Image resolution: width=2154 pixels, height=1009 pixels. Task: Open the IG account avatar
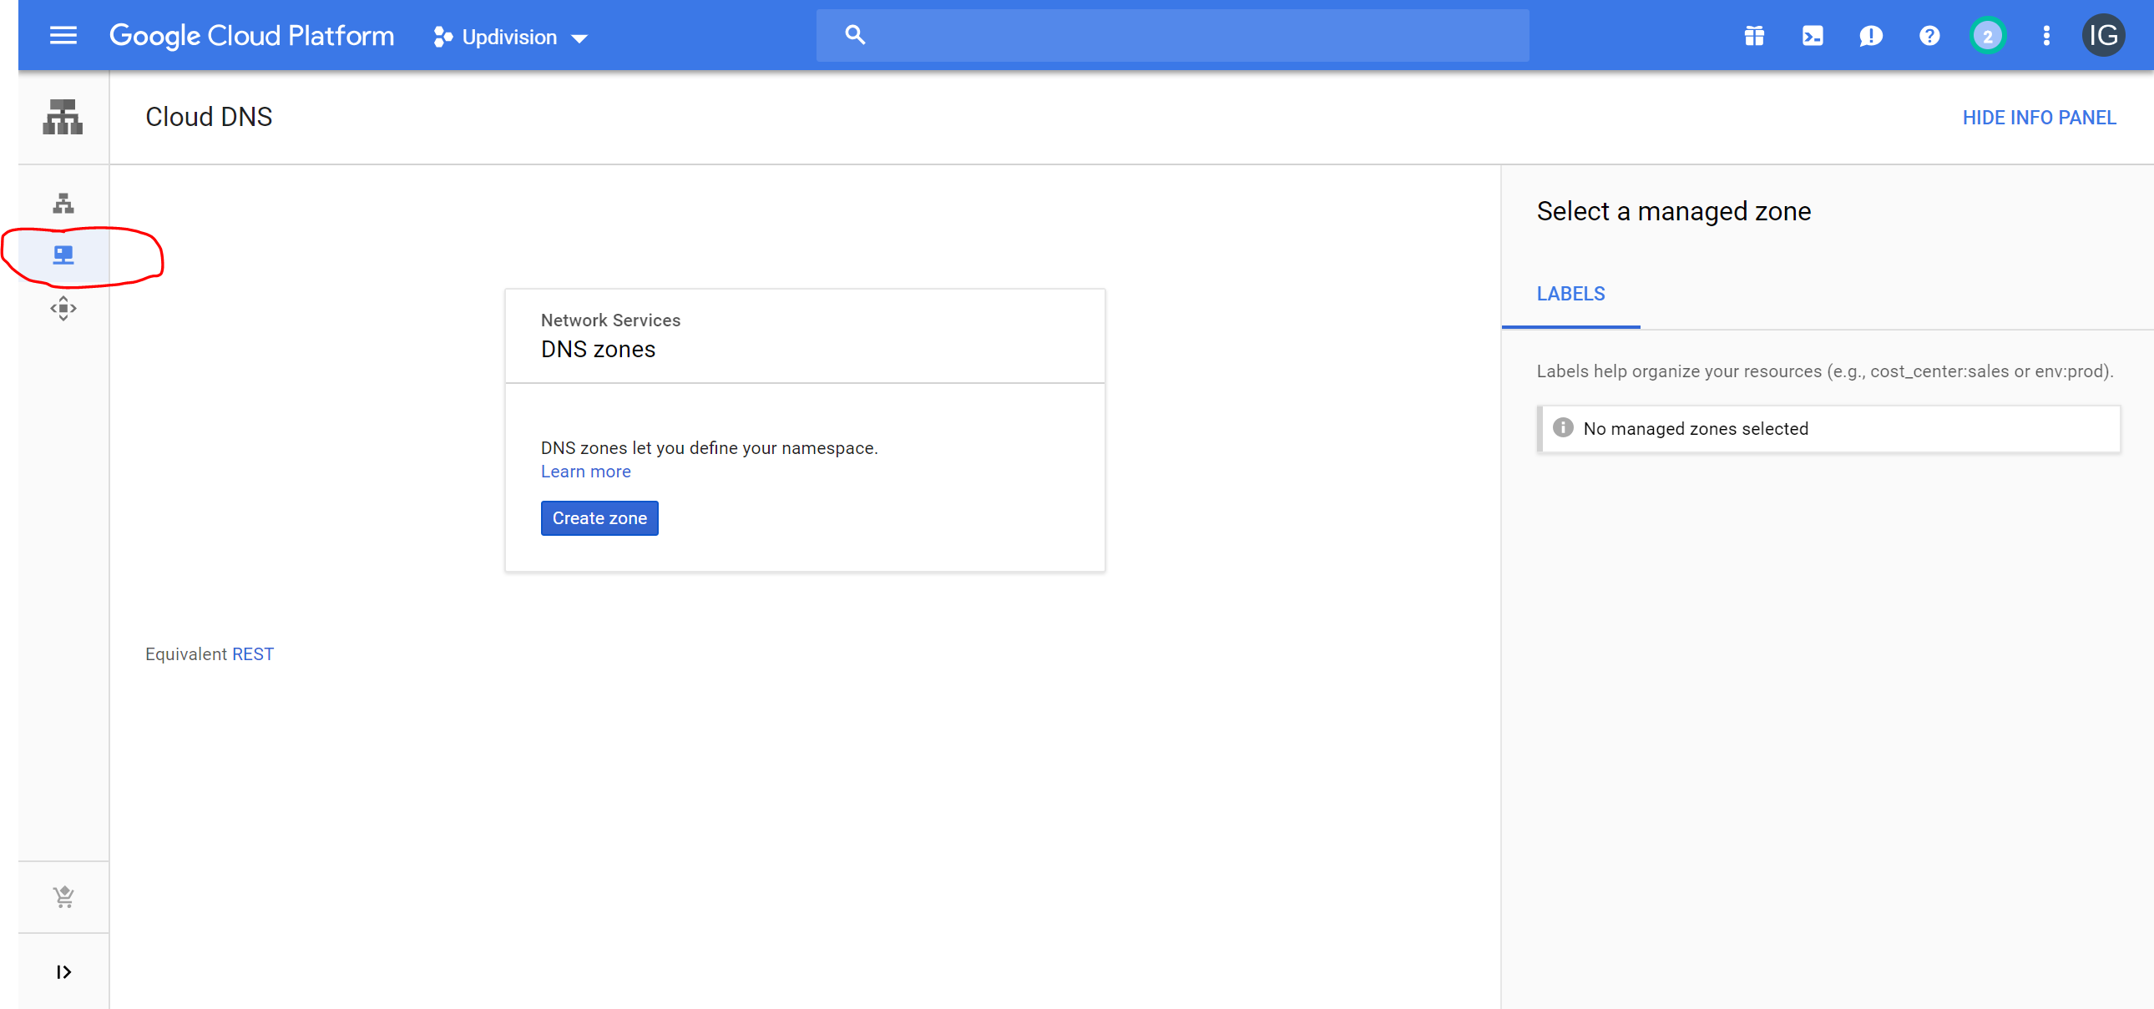point(2103,35)
